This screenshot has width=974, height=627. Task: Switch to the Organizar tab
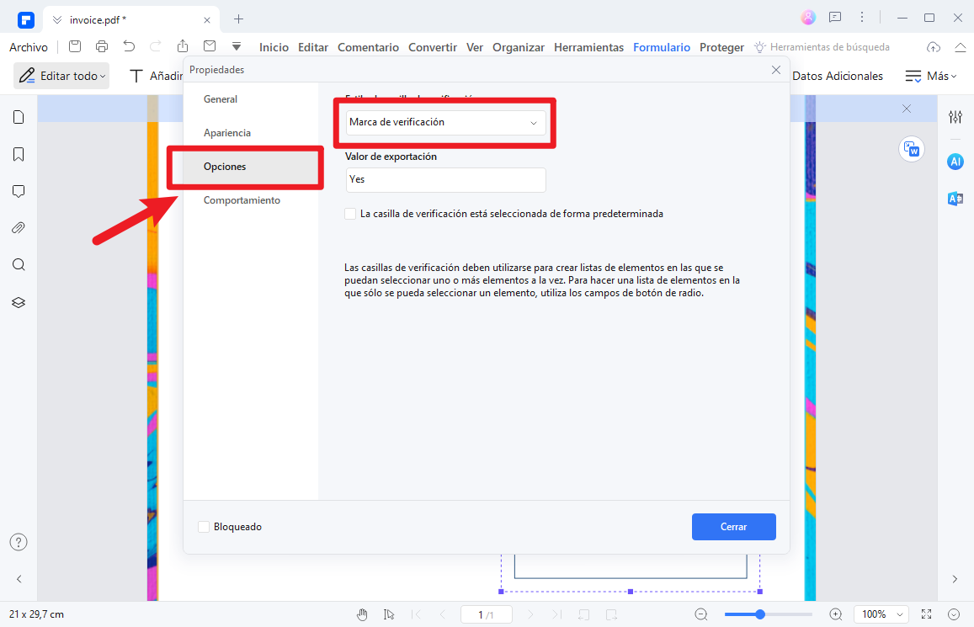coord(519,47)
